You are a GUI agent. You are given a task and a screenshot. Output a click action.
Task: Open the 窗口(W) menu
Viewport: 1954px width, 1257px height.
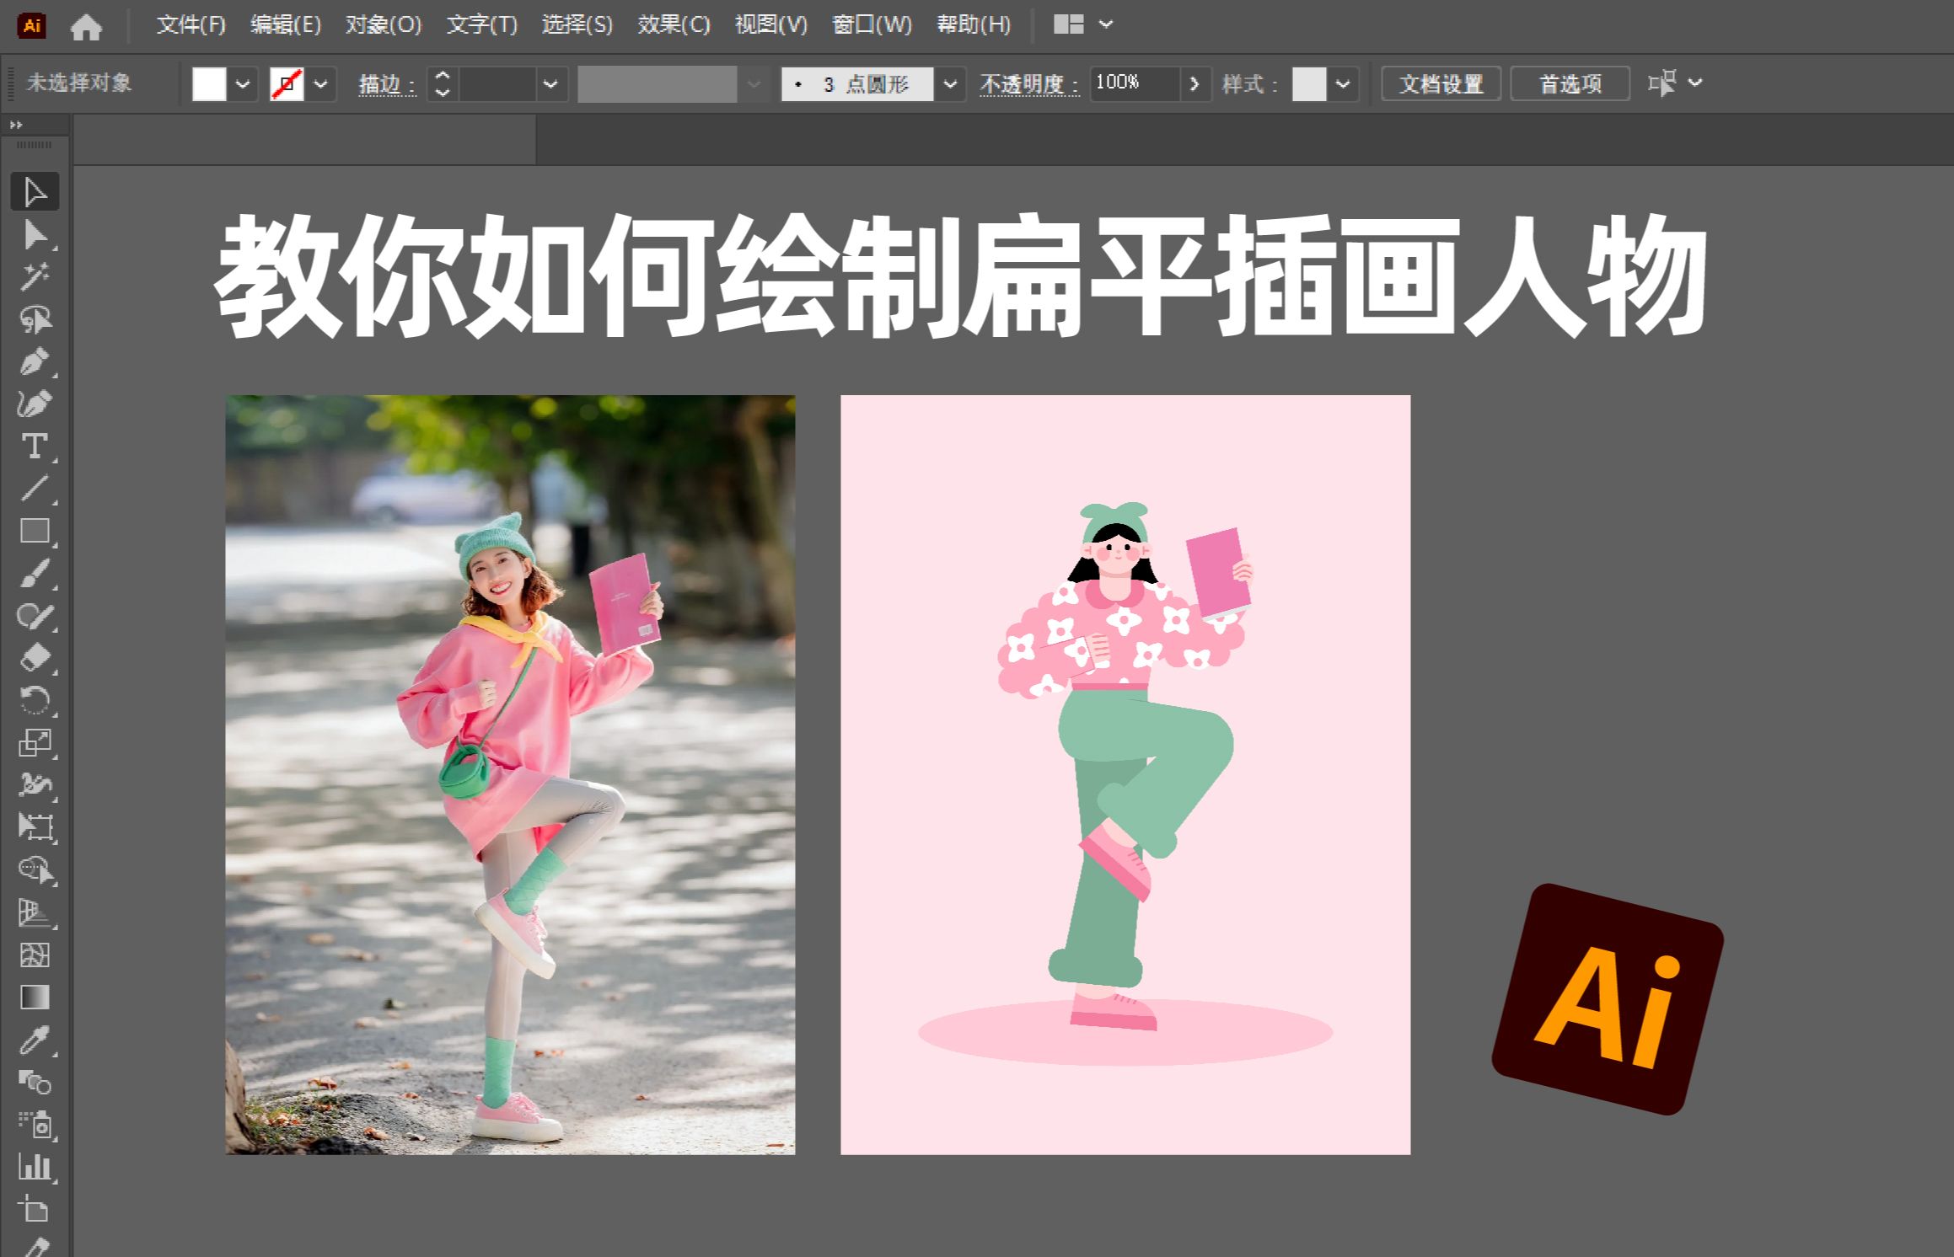pos(872,25)
